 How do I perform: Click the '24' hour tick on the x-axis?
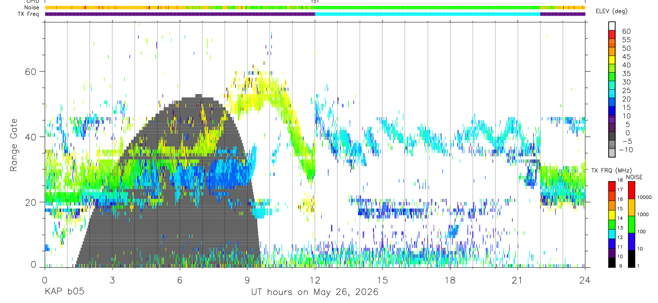pyautogui.click(x=585, y=280)
